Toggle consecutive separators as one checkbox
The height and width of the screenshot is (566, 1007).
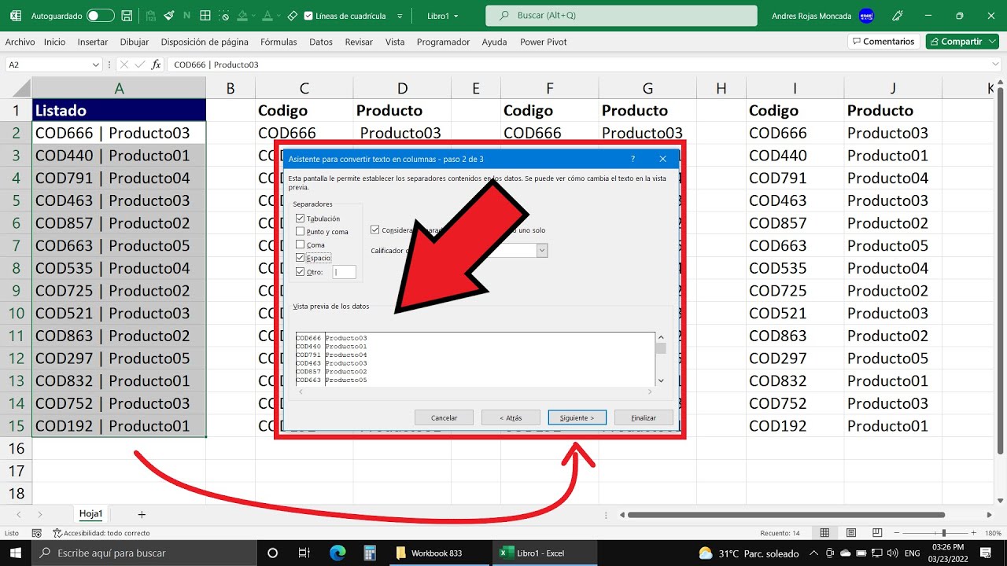coord(375,230)
